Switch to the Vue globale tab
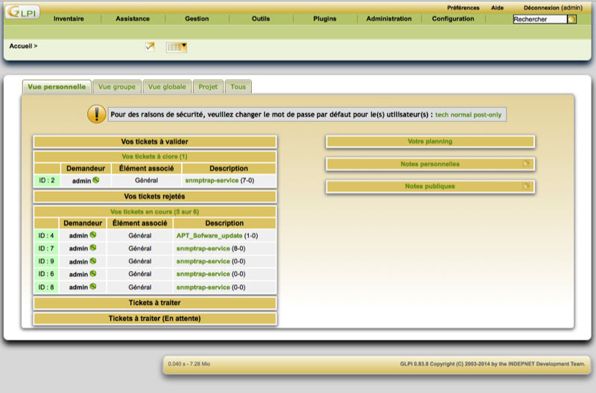The width and height of the screenshot is (596, 393). tap(167, 86)
